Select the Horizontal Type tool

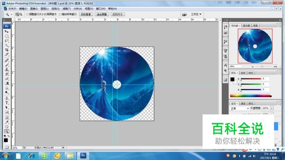[x=7, y=103]
